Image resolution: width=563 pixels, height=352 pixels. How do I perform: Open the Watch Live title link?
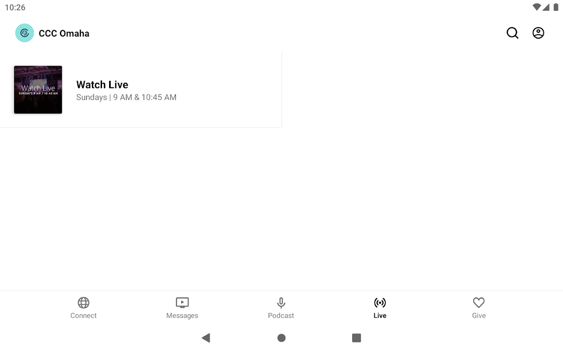102,84
